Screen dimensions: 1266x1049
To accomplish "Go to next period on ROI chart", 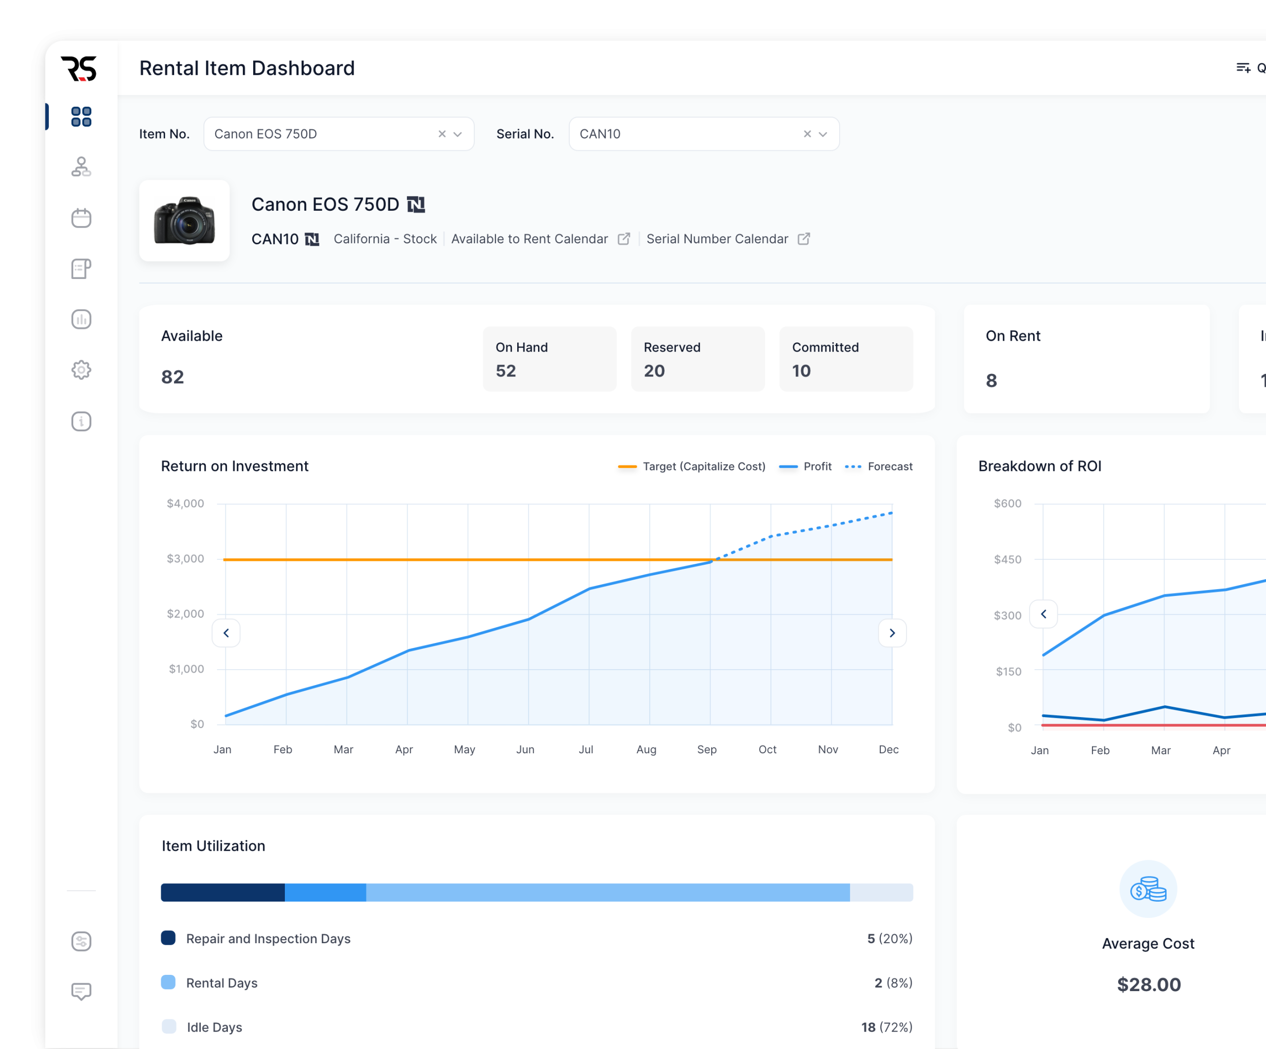I will coord(892,633).
